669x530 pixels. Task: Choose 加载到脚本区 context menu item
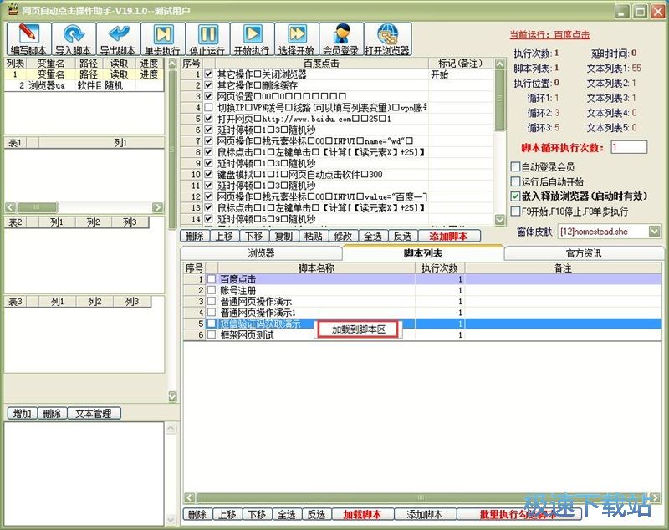pyautogui.click(x=359, y=329)
